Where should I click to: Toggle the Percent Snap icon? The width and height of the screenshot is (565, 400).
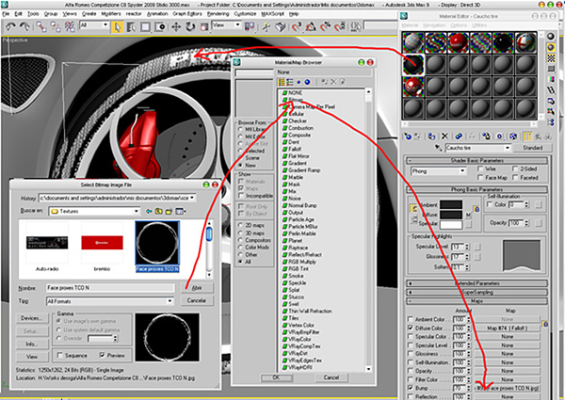tap(325, 27)
